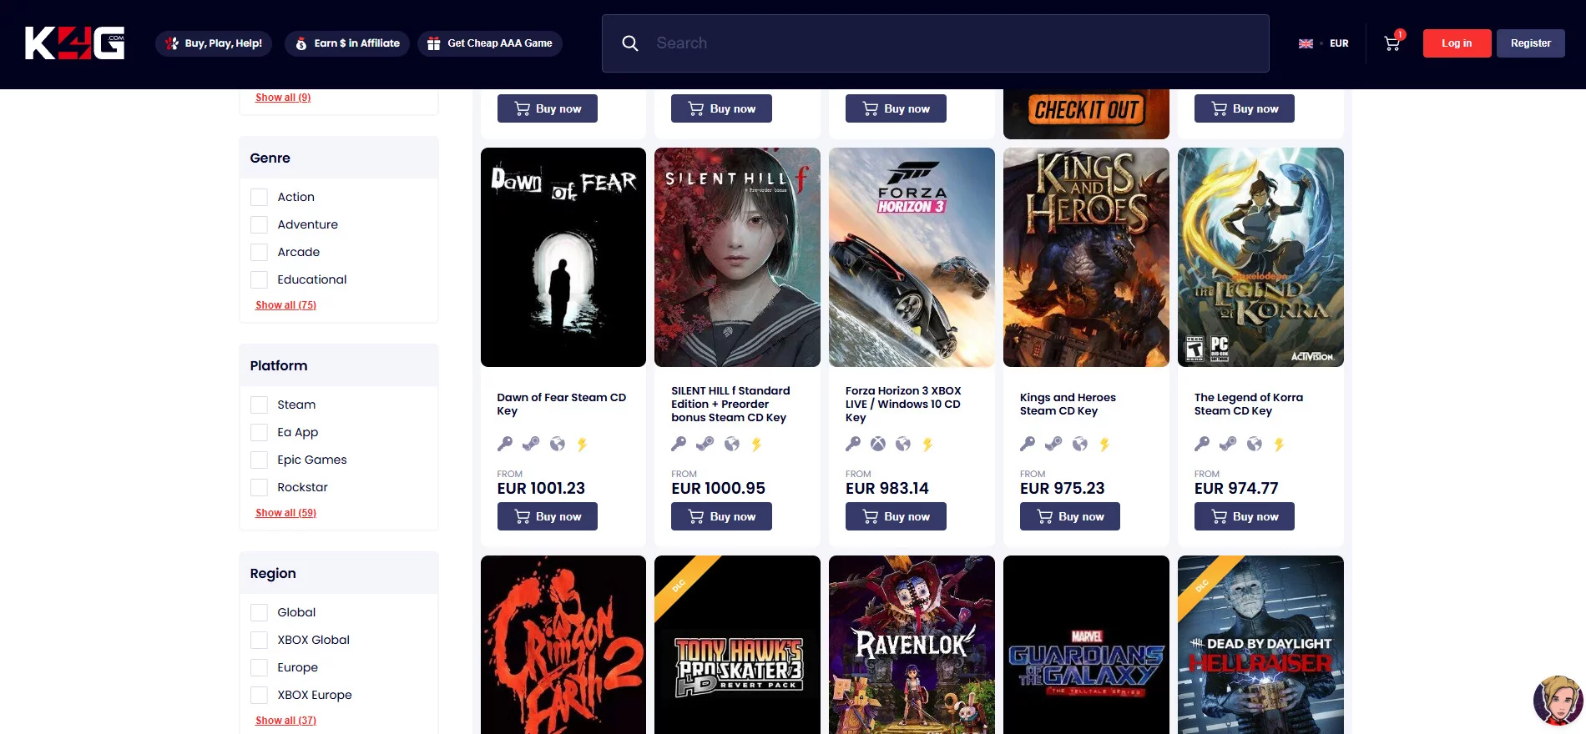Expand all 37 regions with Show all
The height and width of the screenshot is (734, 1586).
[285, 721]
